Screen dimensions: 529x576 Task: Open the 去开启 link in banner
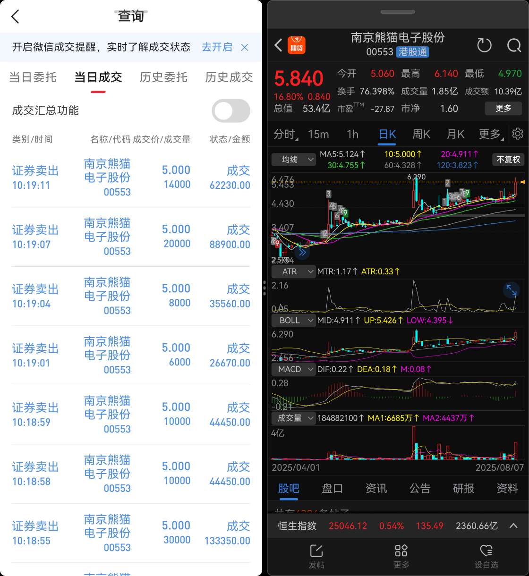pos(217,47)
